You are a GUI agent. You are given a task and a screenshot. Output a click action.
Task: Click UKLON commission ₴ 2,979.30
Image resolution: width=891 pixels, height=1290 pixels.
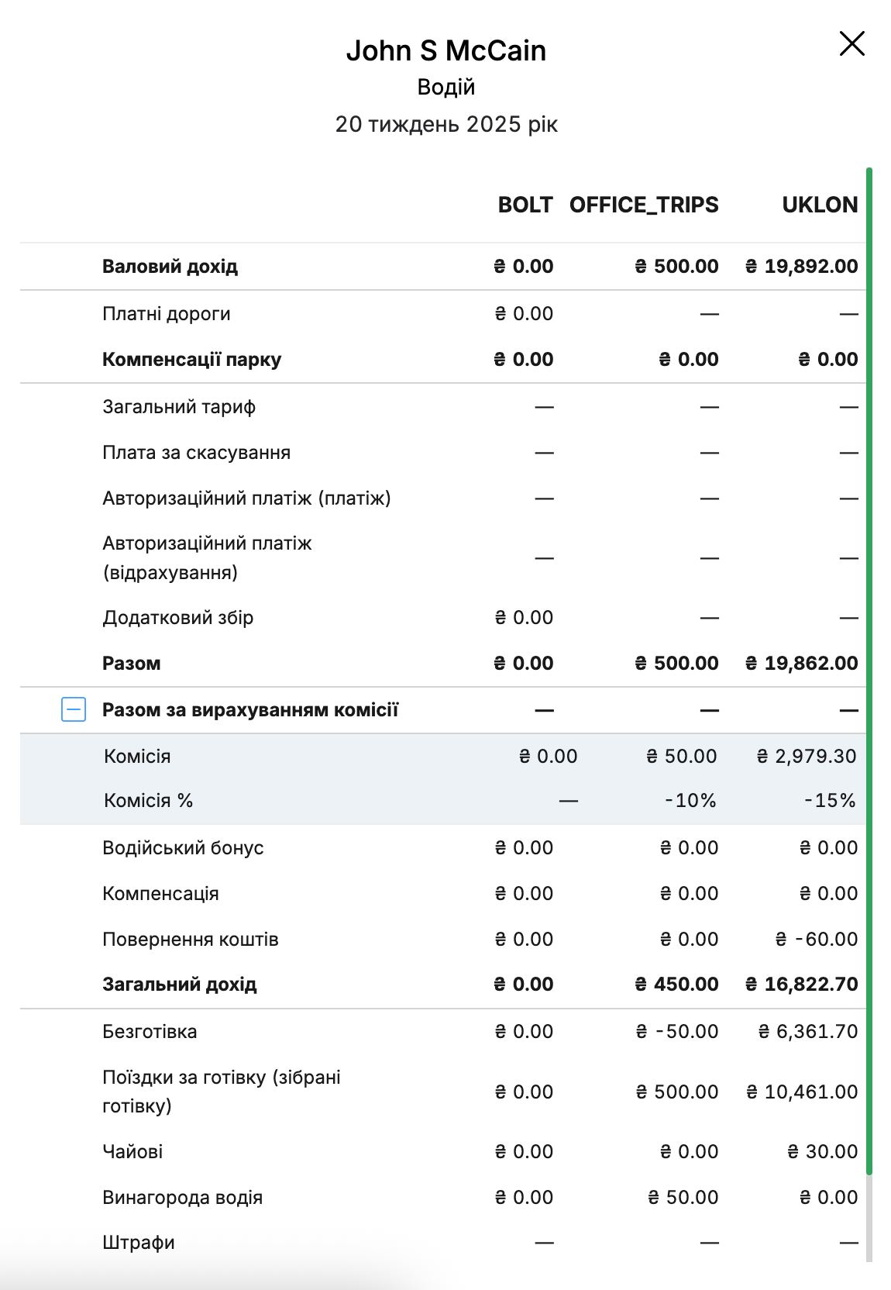pos(807,757)
